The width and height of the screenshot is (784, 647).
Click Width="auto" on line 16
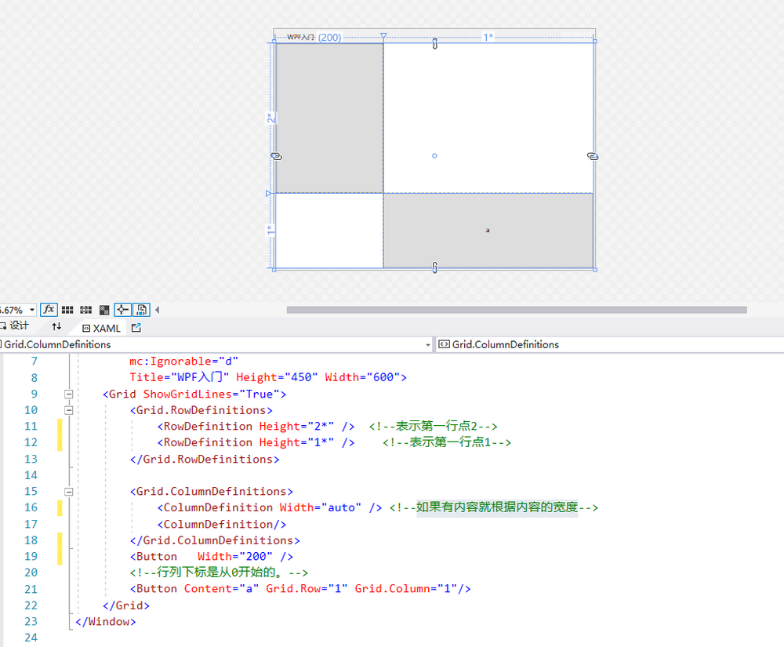[x=321, y=507]
